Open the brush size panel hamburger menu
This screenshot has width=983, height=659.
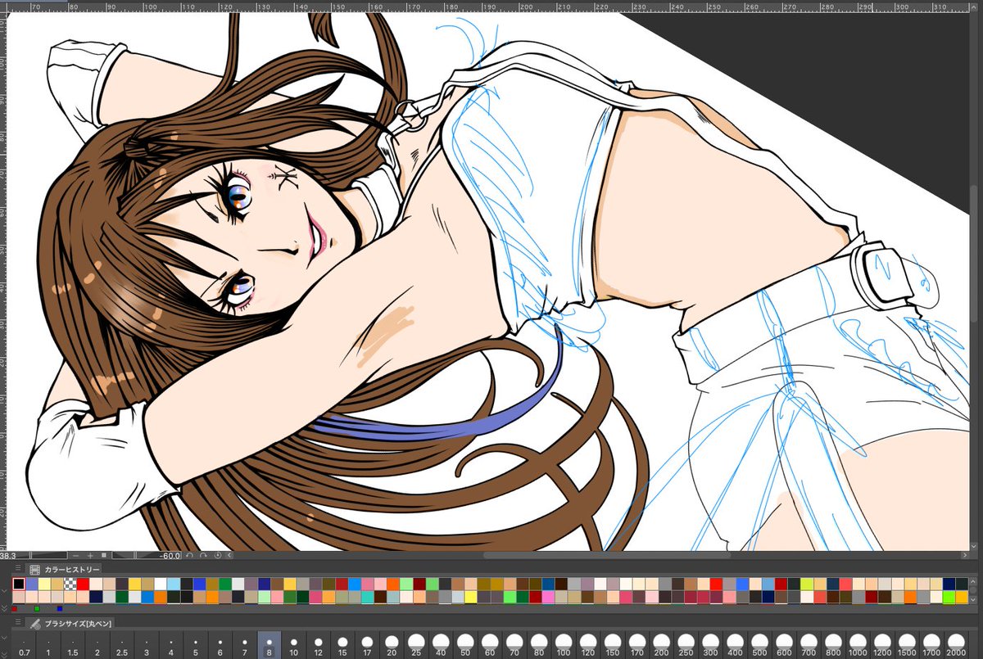(x=18, y=621)
